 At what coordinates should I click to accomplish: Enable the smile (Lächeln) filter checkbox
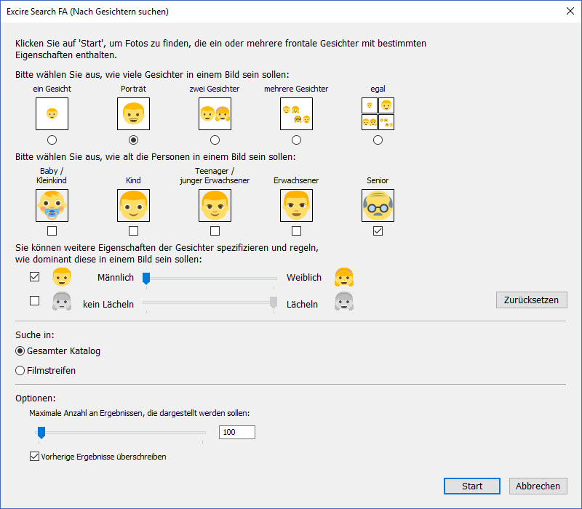pos(34,301)
